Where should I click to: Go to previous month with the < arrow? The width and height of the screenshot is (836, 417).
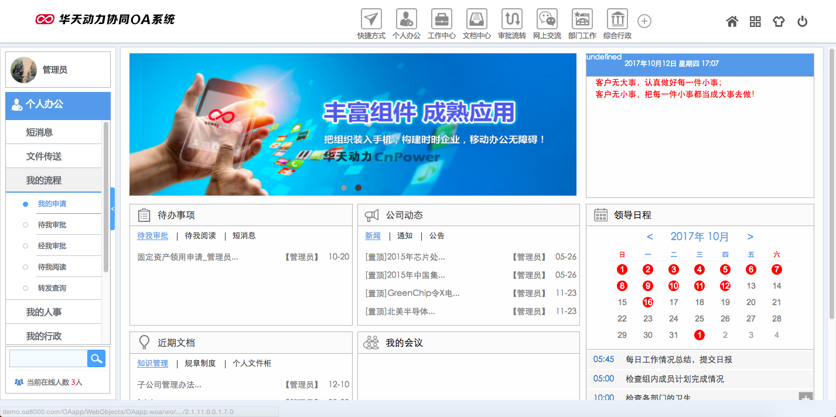(649, 237)
